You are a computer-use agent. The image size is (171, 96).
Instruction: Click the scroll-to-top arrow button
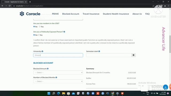pos(165,87)
